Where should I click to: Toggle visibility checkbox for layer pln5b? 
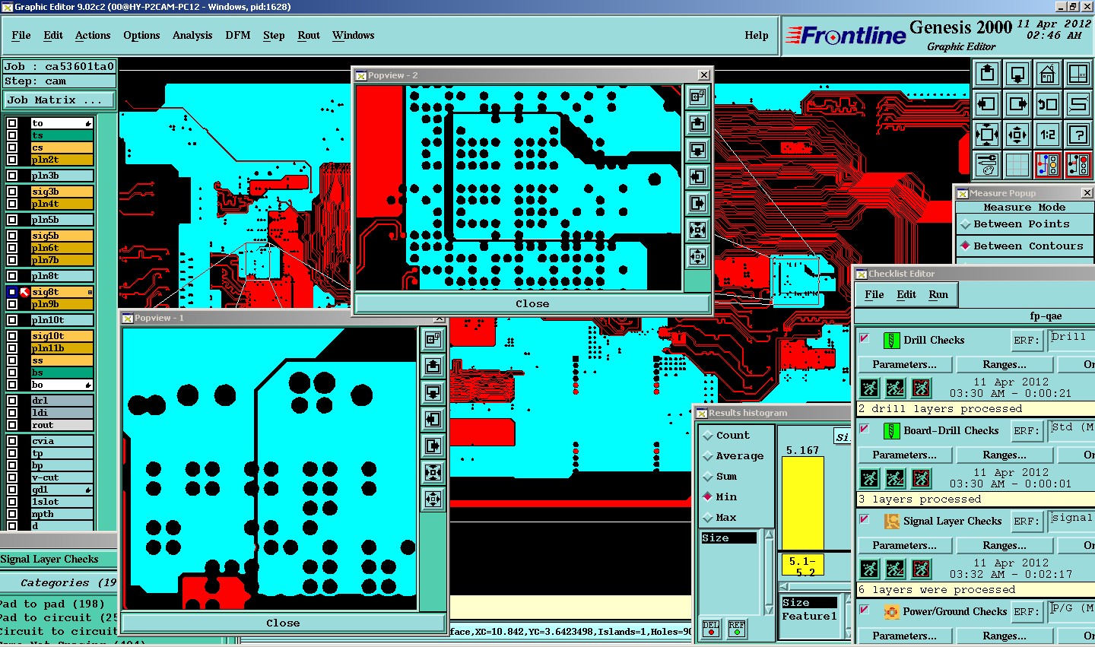click(12, 220)
